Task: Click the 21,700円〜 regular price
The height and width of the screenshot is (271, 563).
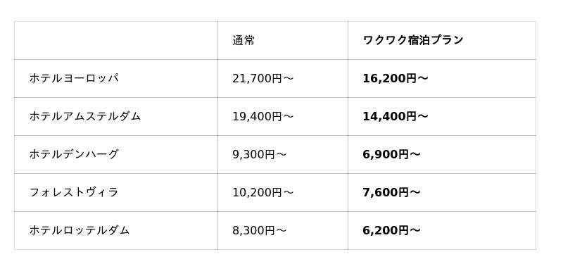Action: click(262, 78)
